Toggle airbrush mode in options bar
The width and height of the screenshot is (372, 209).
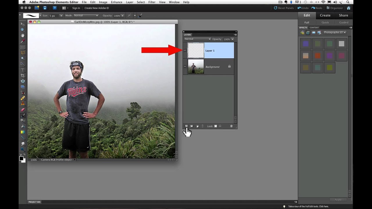point(129,15)
